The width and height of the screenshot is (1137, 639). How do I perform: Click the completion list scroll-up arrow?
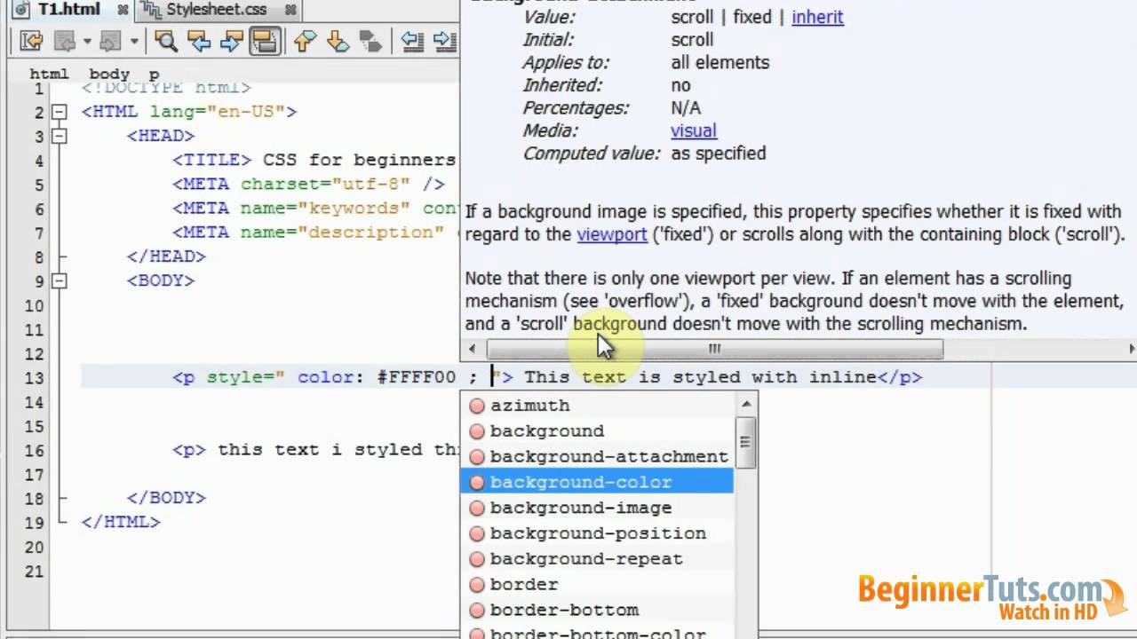[746, 403]
